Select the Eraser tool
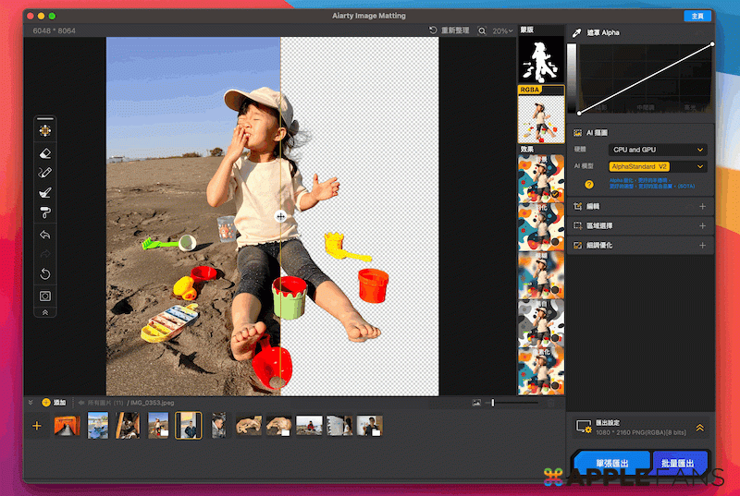Viewport: 740px width, 496px height. 45,151
